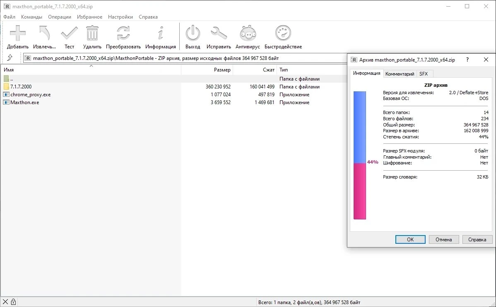
Task: Click the Отмена button
Action: (443, 239)
